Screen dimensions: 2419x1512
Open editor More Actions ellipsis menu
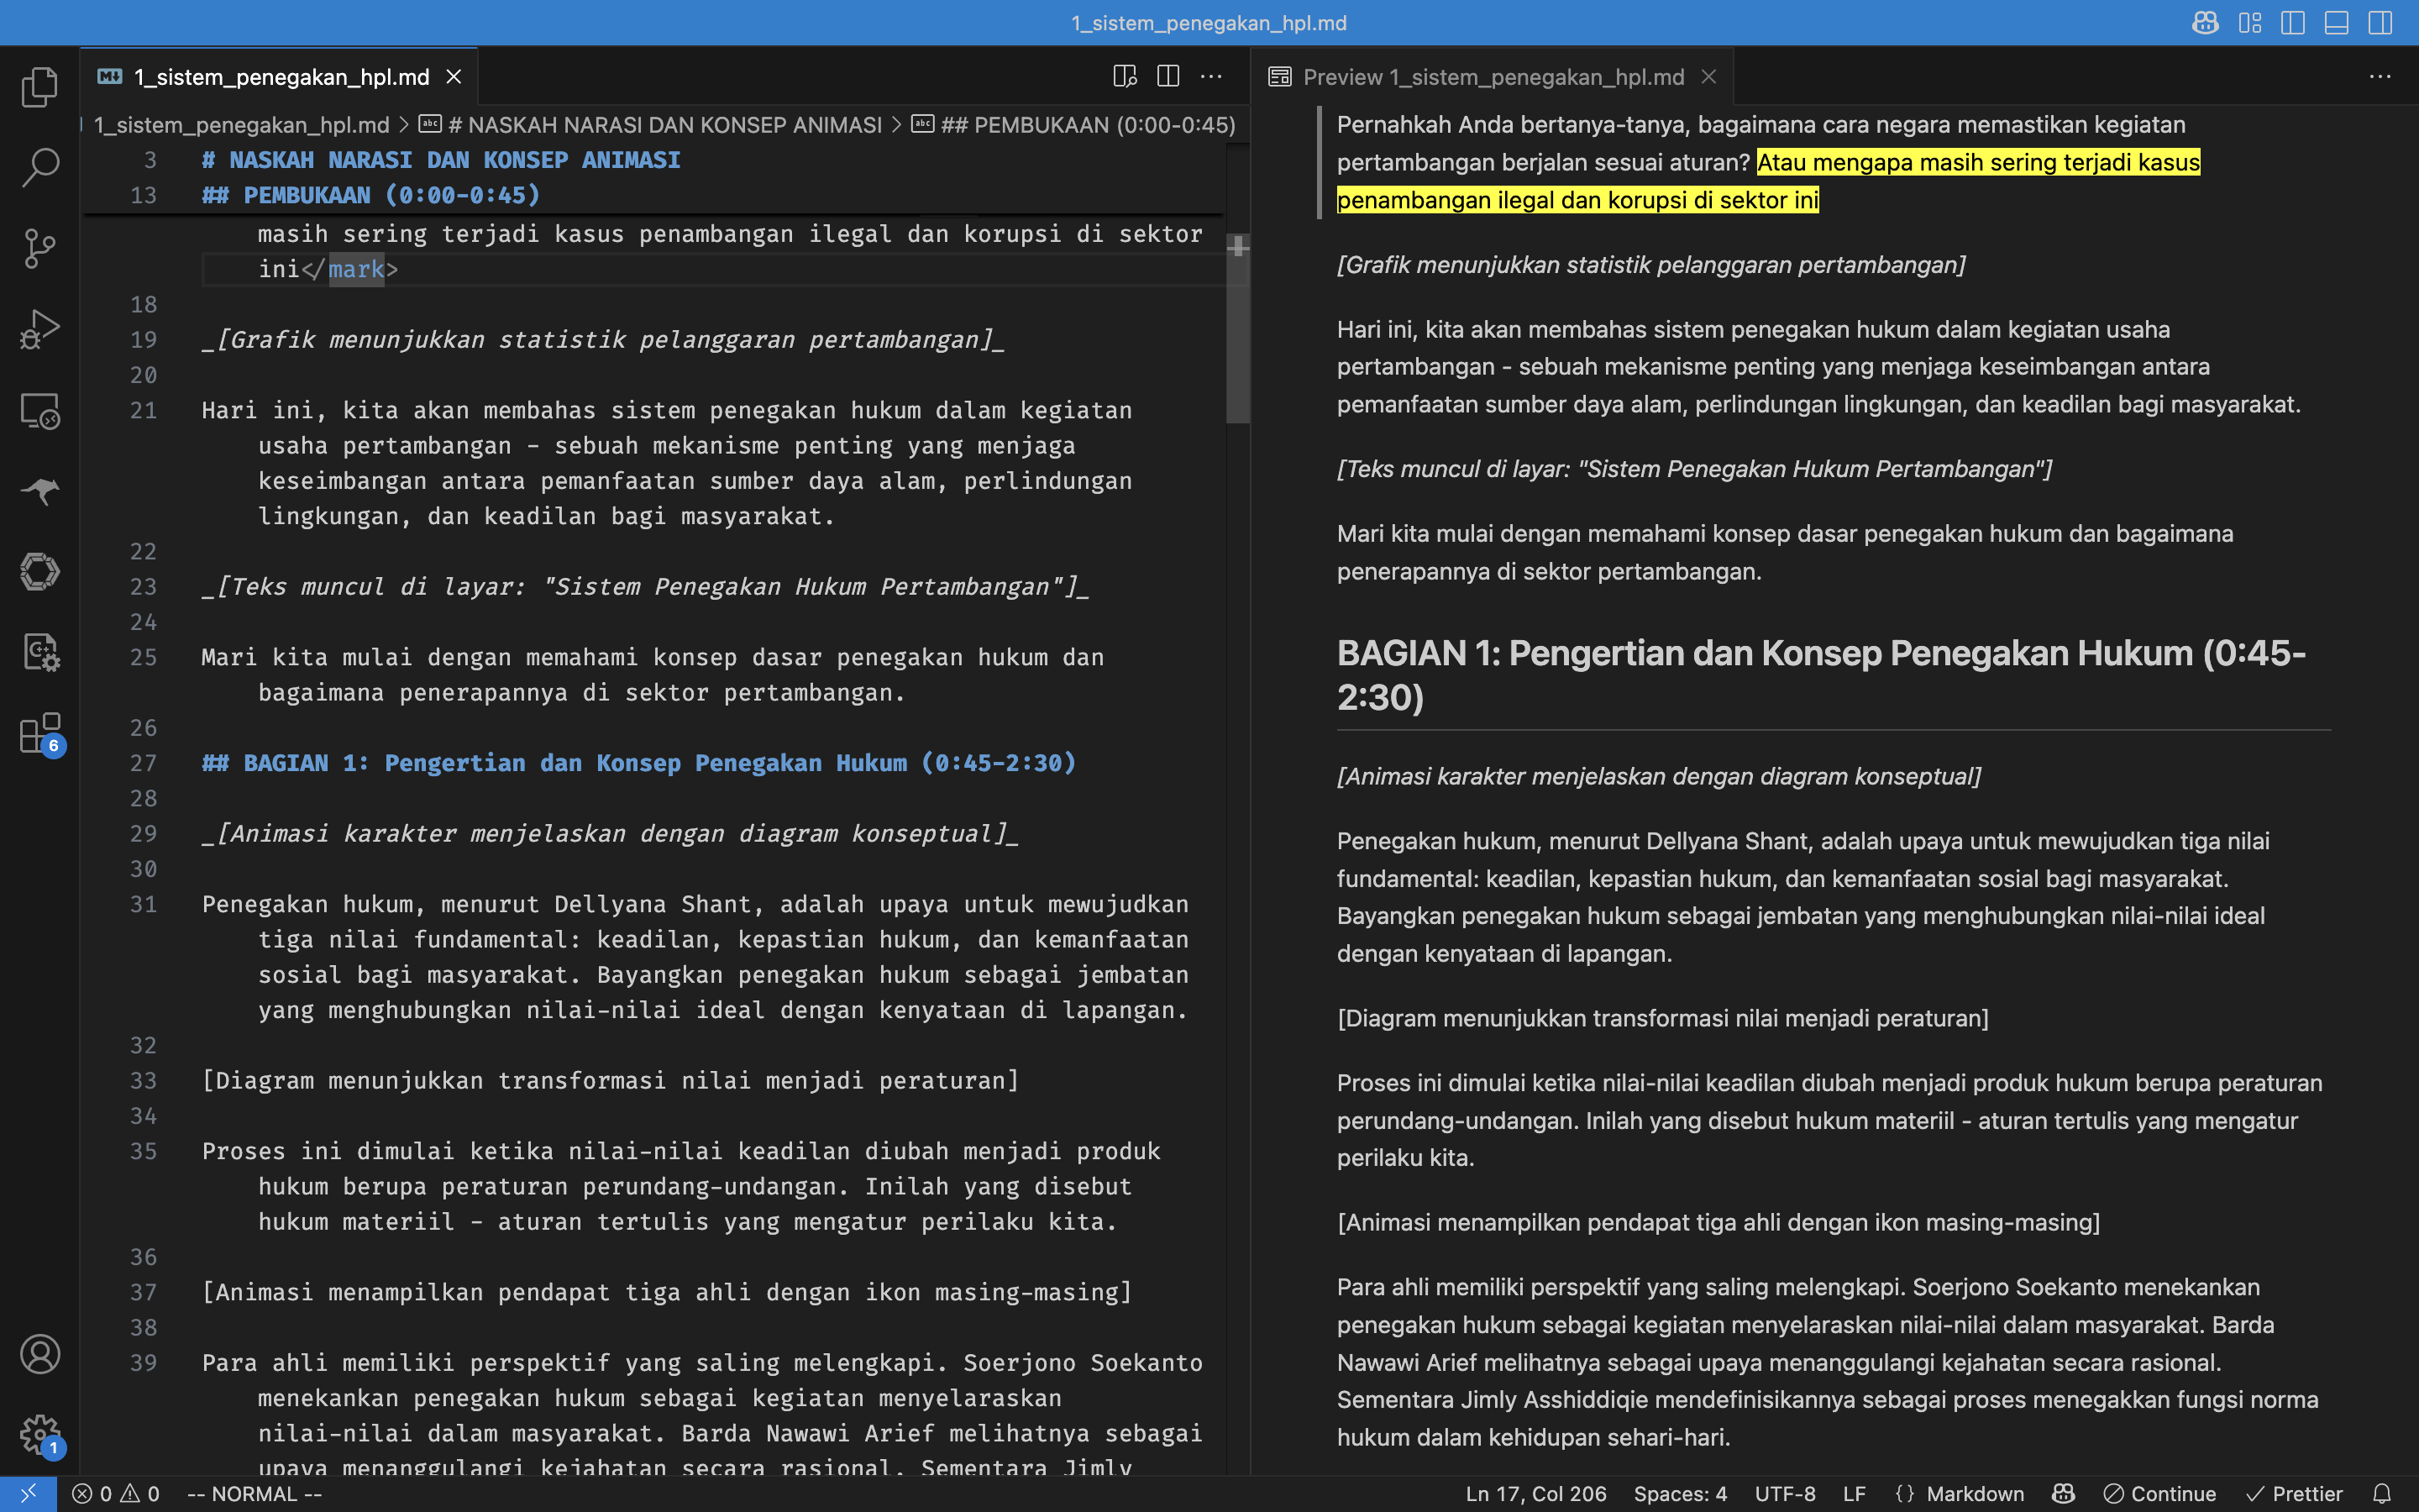click(x=1211, y=77)
